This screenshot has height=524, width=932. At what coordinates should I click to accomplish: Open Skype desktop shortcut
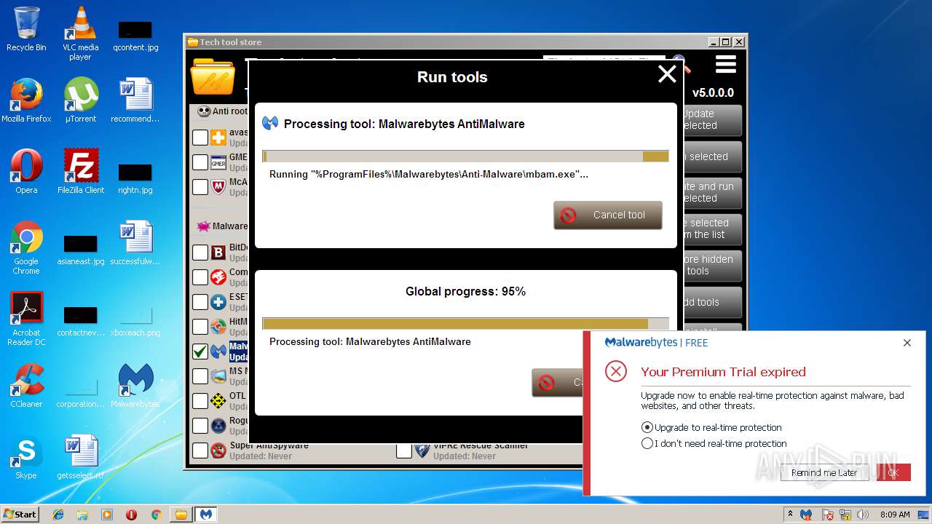(26, 457)
